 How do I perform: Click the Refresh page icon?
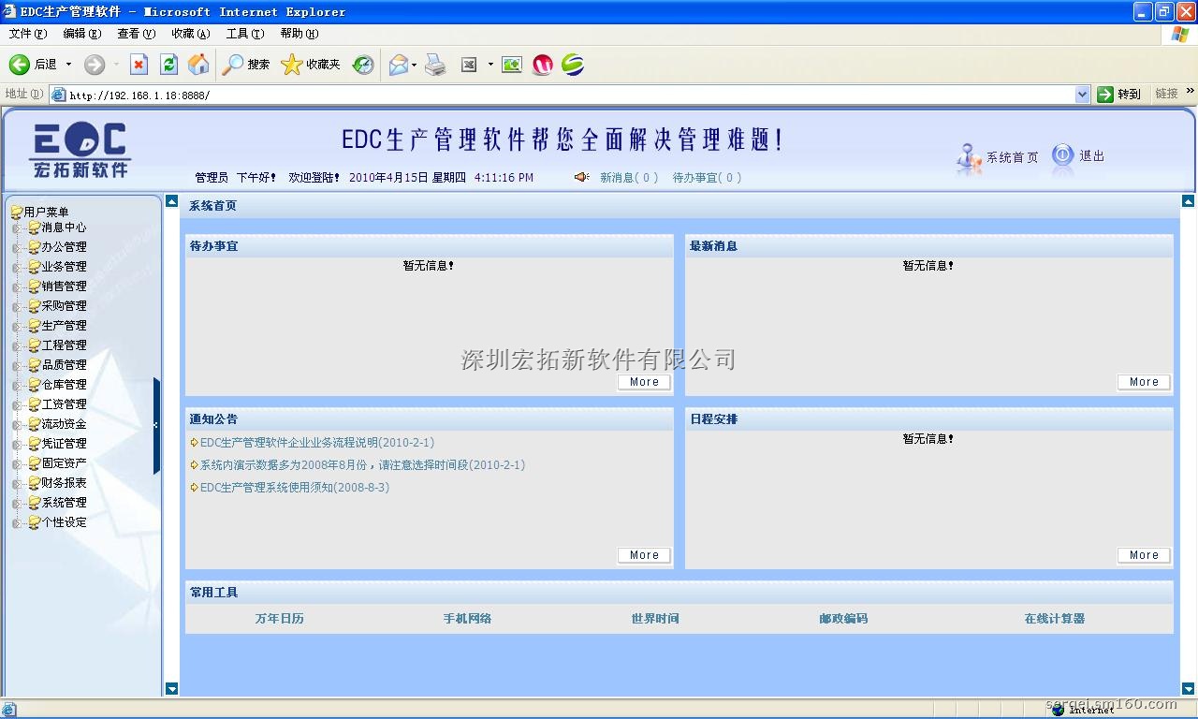click(x=168, y=65)
